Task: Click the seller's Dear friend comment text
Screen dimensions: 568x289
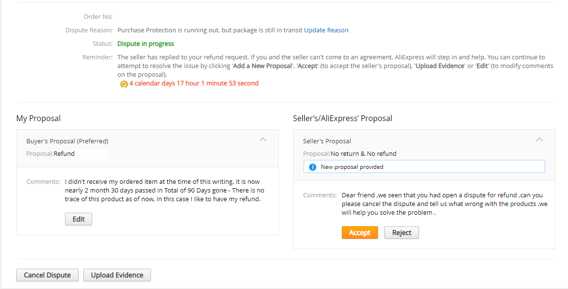Action: 445,204
